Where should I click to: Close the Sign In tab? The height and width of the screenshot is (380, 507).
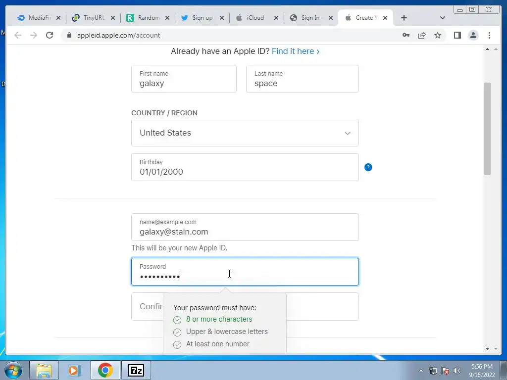click(331, 18)
